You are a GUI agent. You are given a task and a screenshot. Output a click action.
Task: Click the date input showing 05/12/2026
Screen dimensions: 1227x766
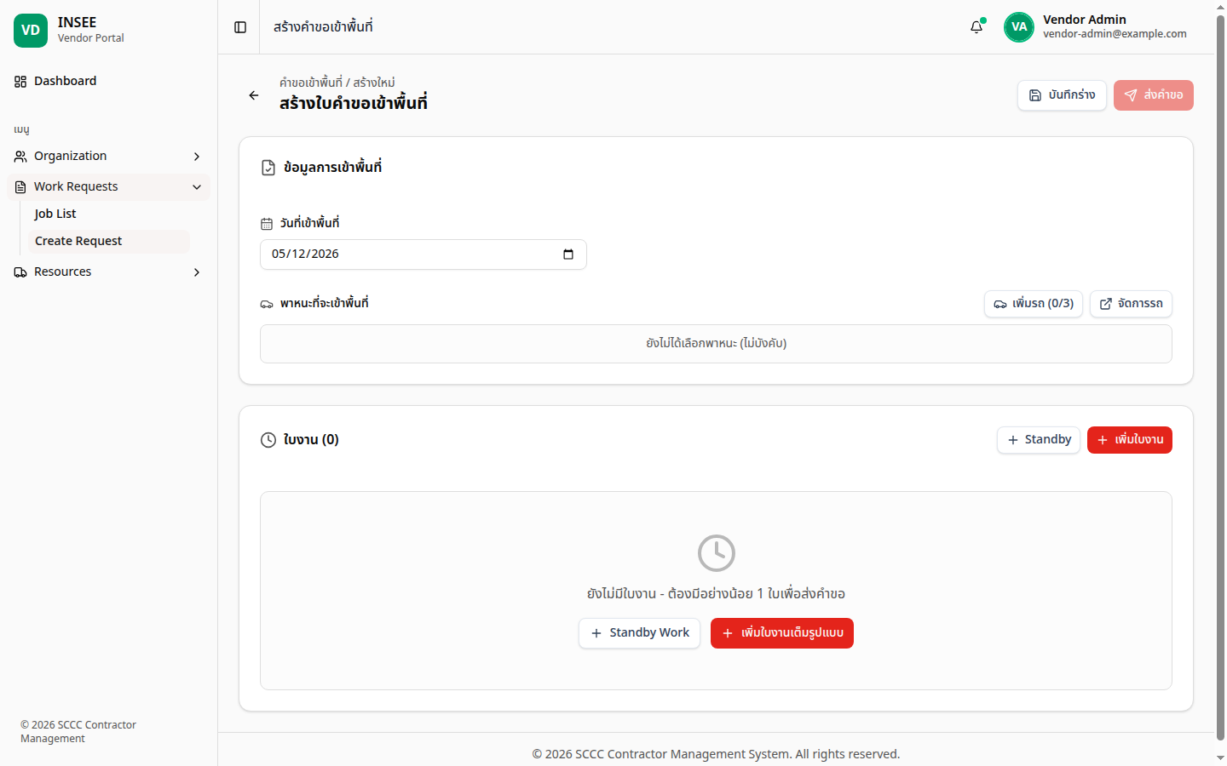click(423, 254)
